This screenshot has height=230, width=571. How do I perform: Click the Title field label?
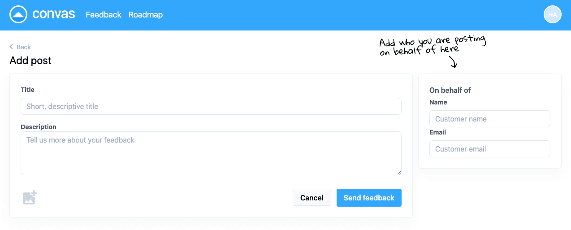point(27,90)
